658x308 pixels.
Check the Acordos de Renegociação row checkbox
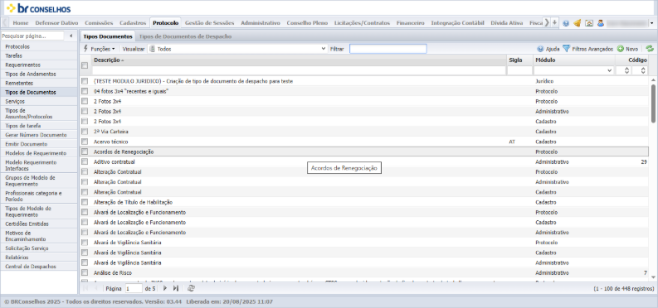85,152
